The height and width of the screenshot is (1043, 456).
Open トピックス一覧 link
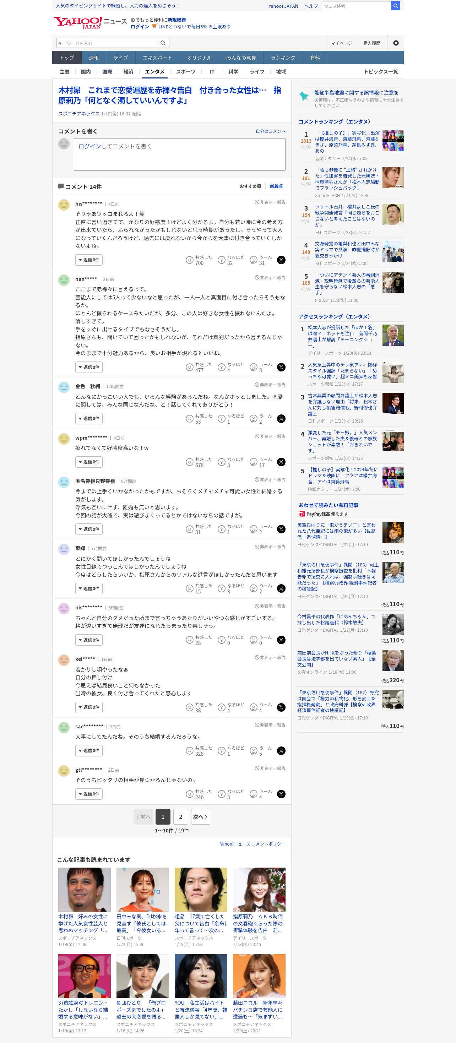click(381, 72)
